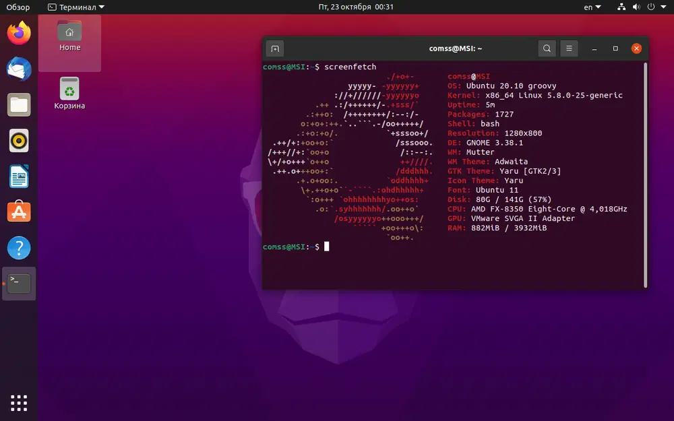
Task: Open the en keyboard layout dropdown
Action: click(592, 7)
